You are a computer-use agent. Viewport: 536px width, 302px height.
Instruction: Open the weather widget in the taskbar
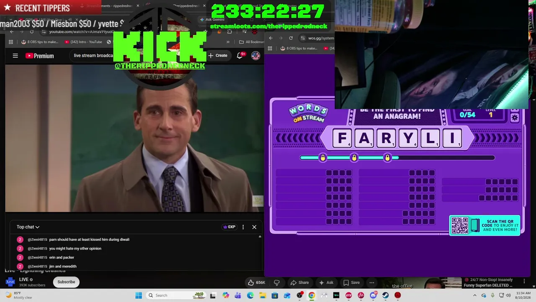point(19,295)
